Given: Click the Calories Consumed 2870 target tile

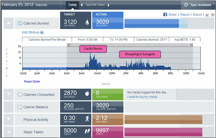Looking at the screenshot, I should [76, 94].
